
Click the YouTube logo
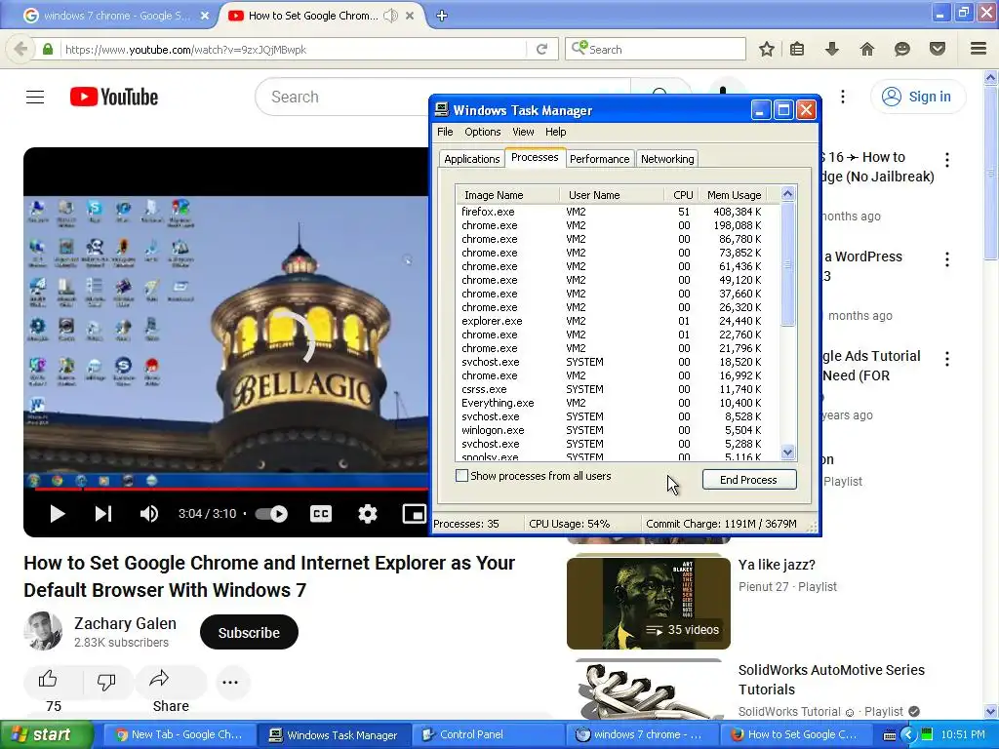pos(114,97)
